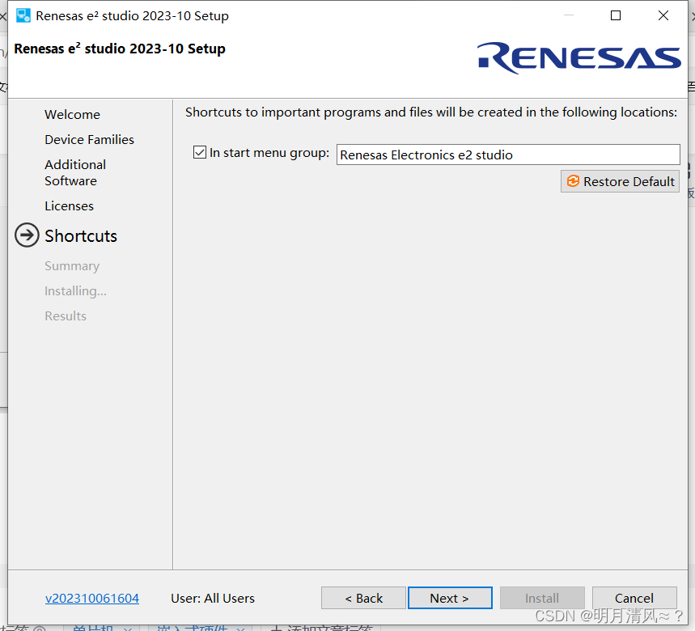
Task: Click the User: All Users text
Action: coord(213,598)
